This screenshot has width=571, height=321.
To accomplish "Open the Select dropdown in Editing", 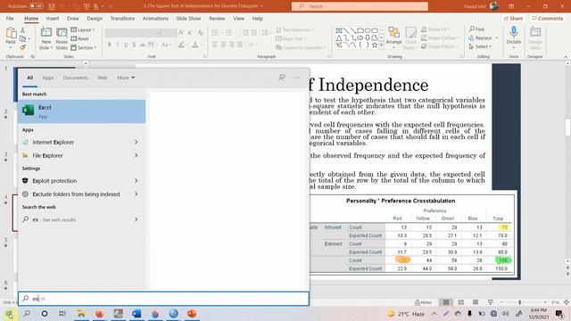I will [480, 46].
